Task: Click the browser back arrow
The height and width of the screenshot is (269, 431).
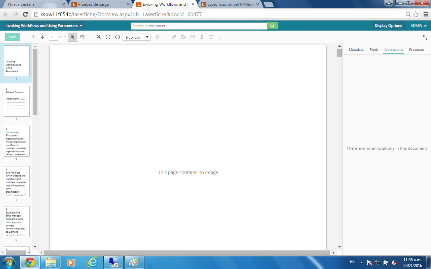Action: pos(6,14)
